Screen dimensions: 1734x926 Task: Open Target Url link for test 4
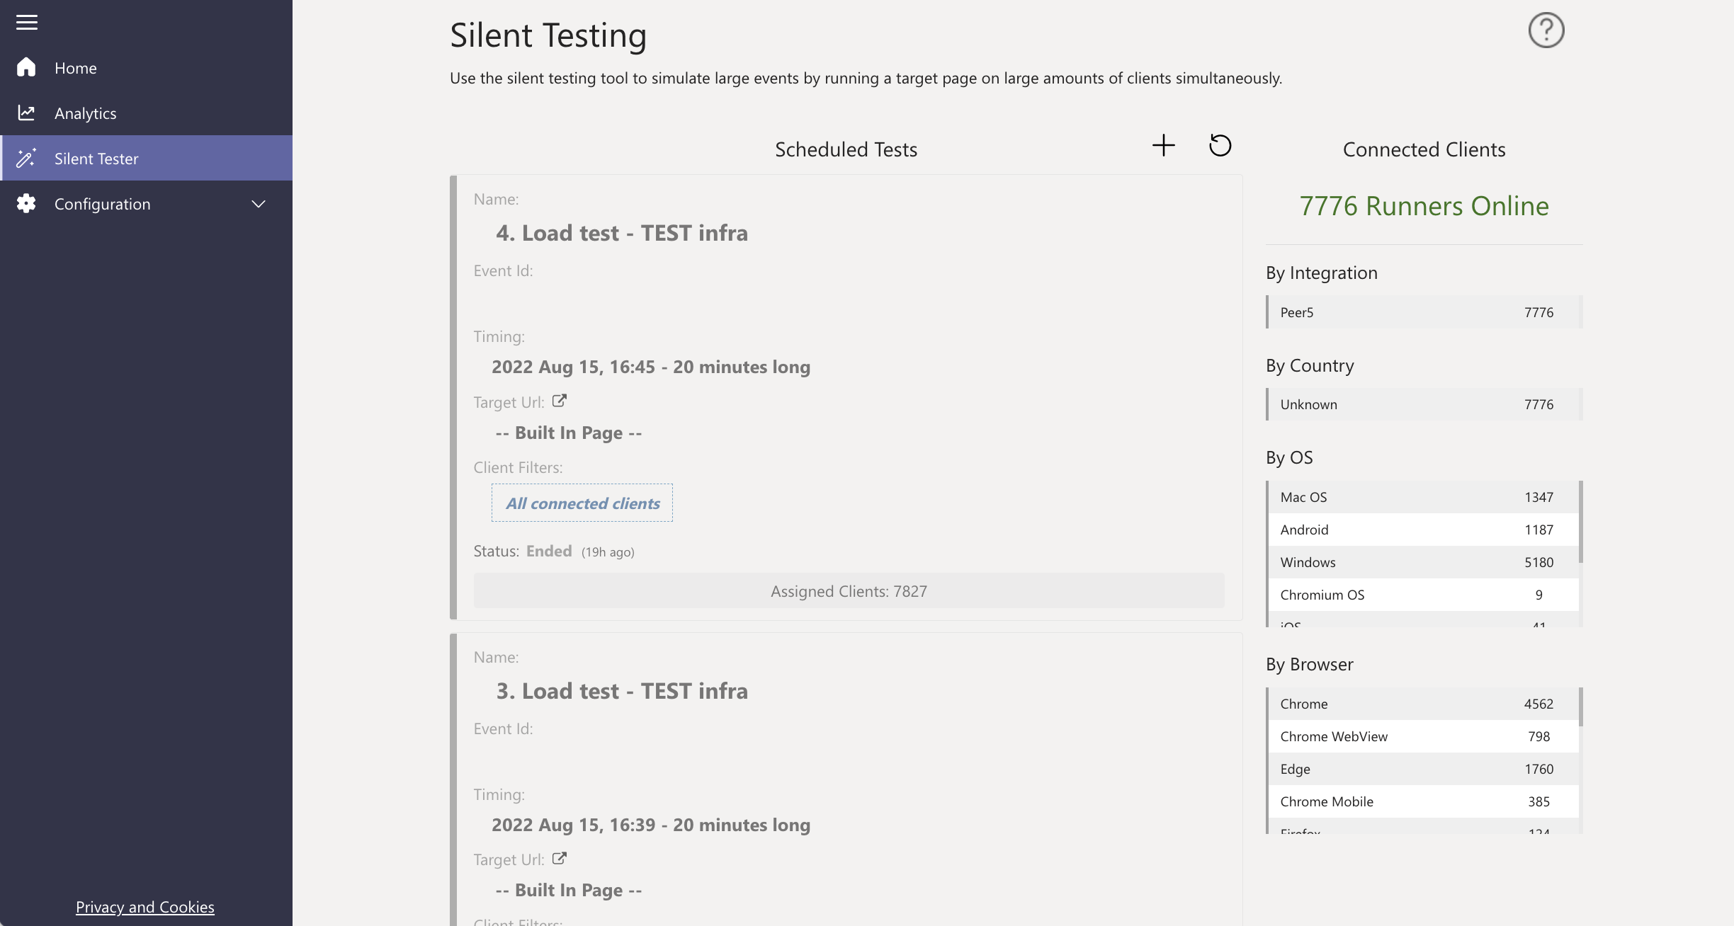point(560,401)
